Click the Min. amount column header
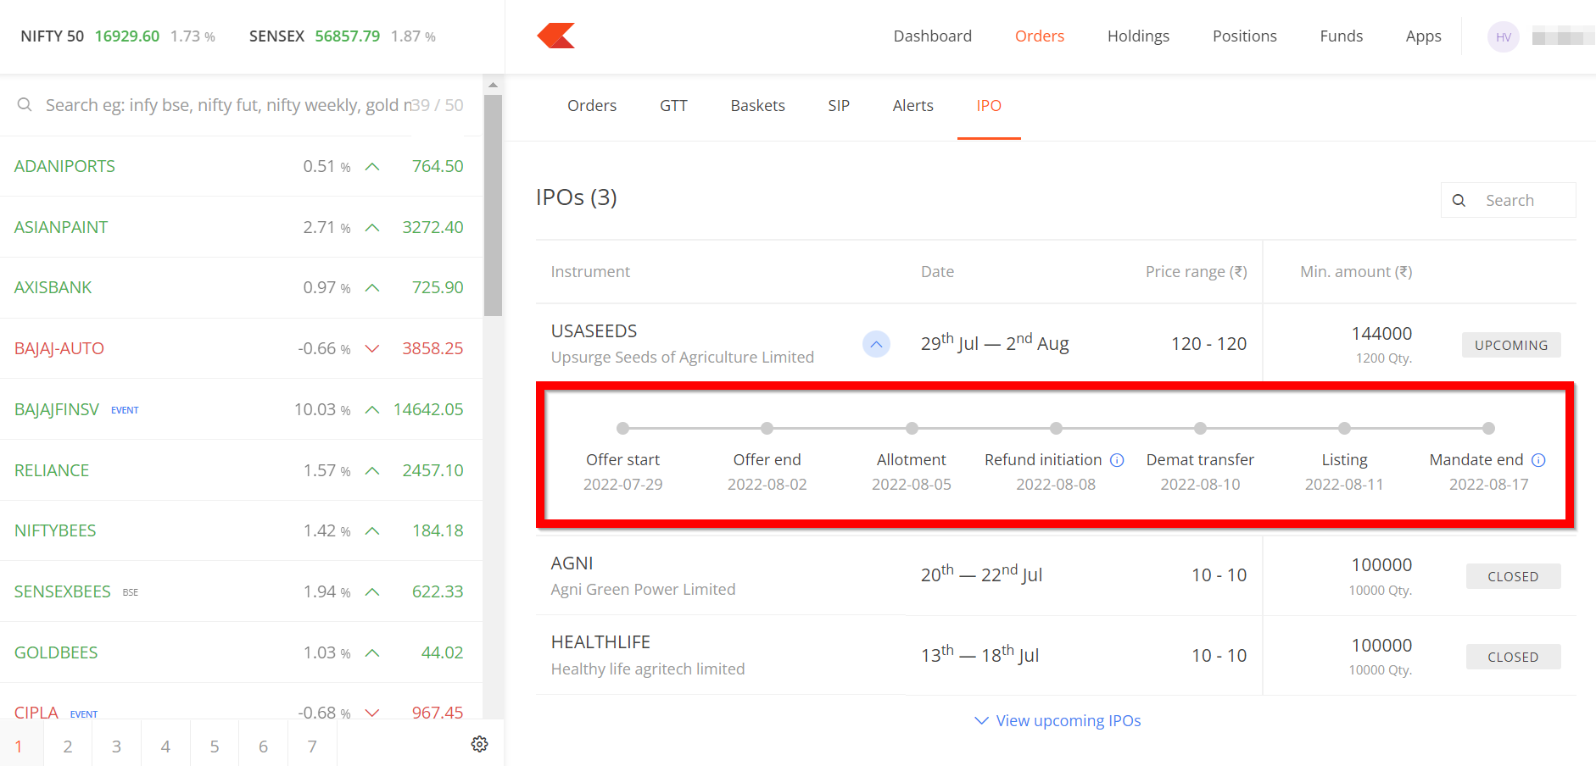The image size is (1596, 766). [1356, 272]
